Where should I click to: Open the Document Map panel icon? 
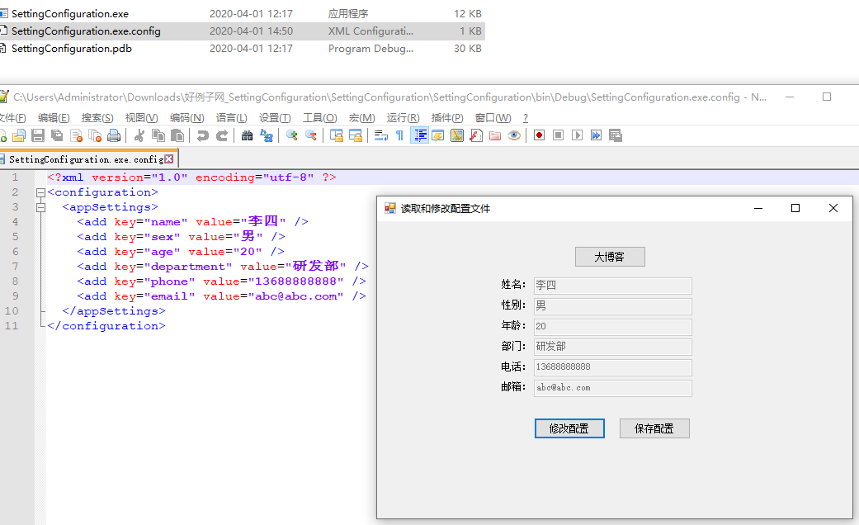click(457, 135)
